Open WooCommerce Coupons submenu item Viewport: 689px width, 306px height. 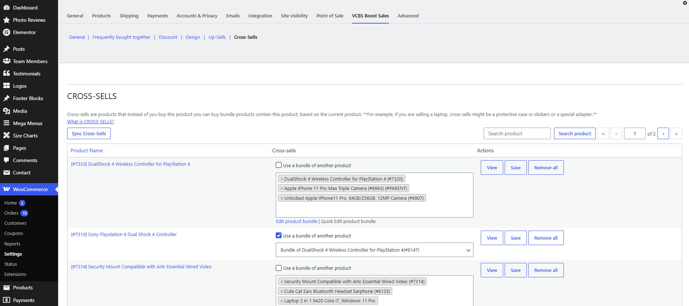coord(13,233)
